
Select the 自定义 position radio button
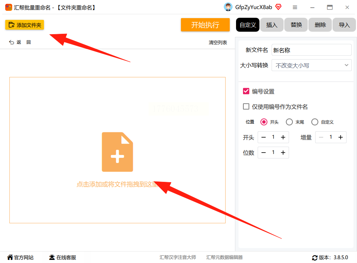coord(315,122)
